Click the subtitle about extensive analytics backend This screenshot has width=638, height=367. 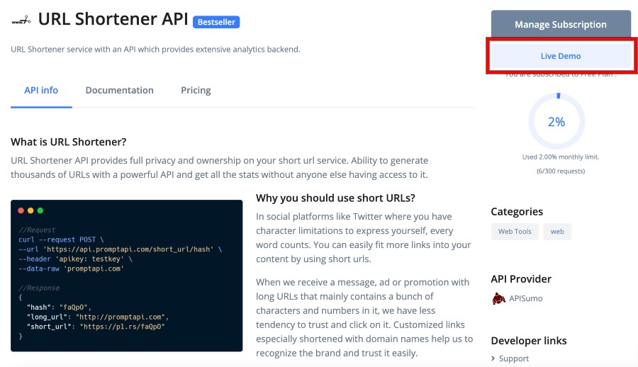[155, 49]
